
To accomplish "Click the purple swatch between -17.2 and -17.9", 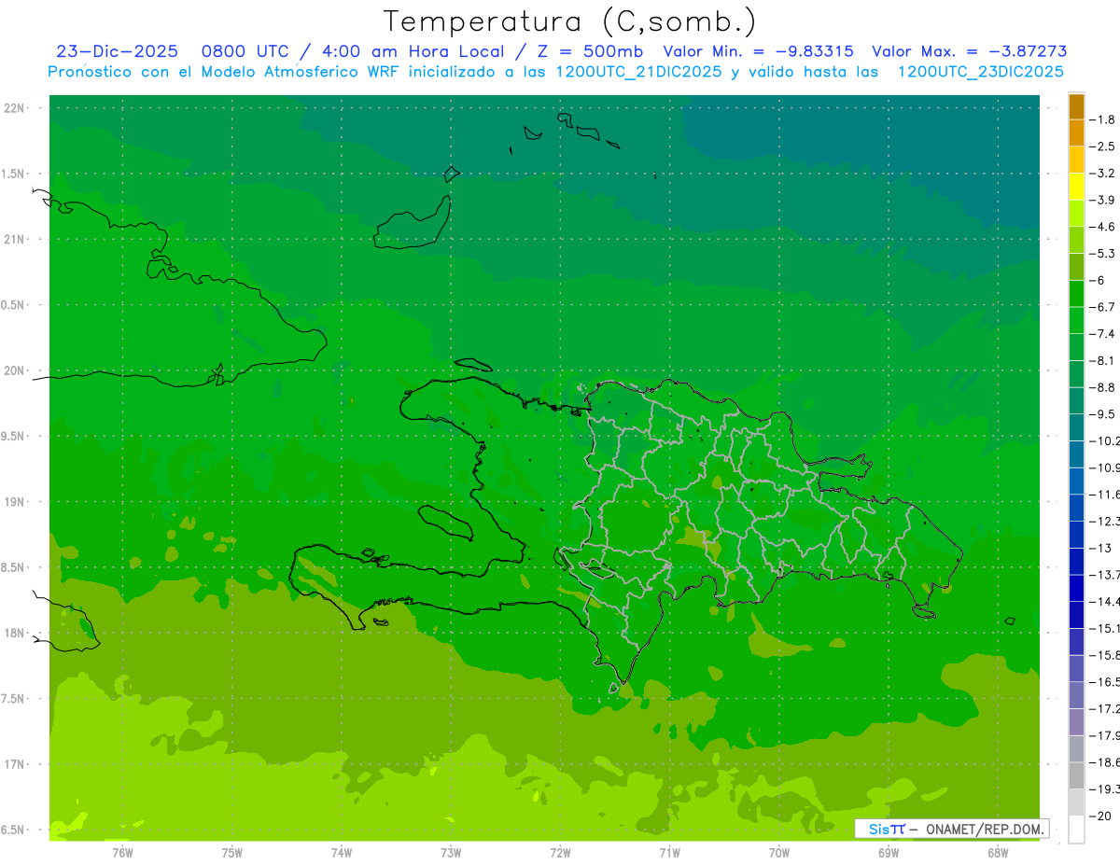I will pyautogui.click(x=1076, y=721).
